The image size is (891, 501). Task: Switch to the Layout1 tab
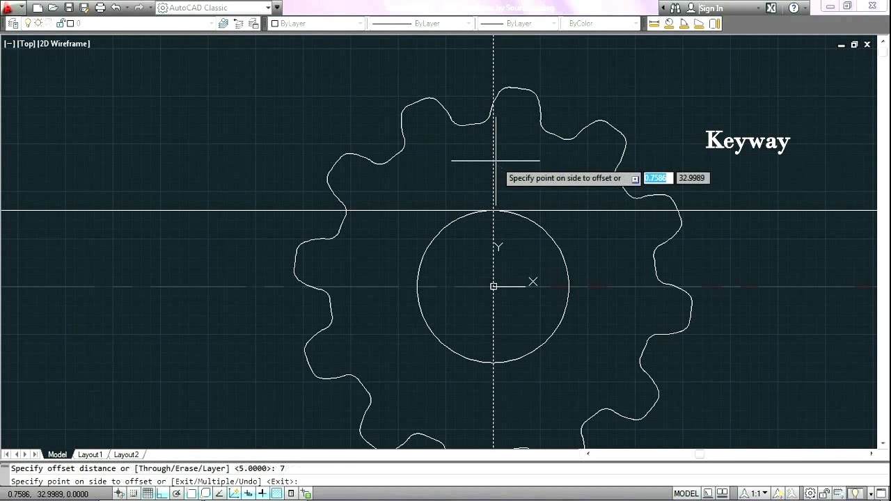90,454
